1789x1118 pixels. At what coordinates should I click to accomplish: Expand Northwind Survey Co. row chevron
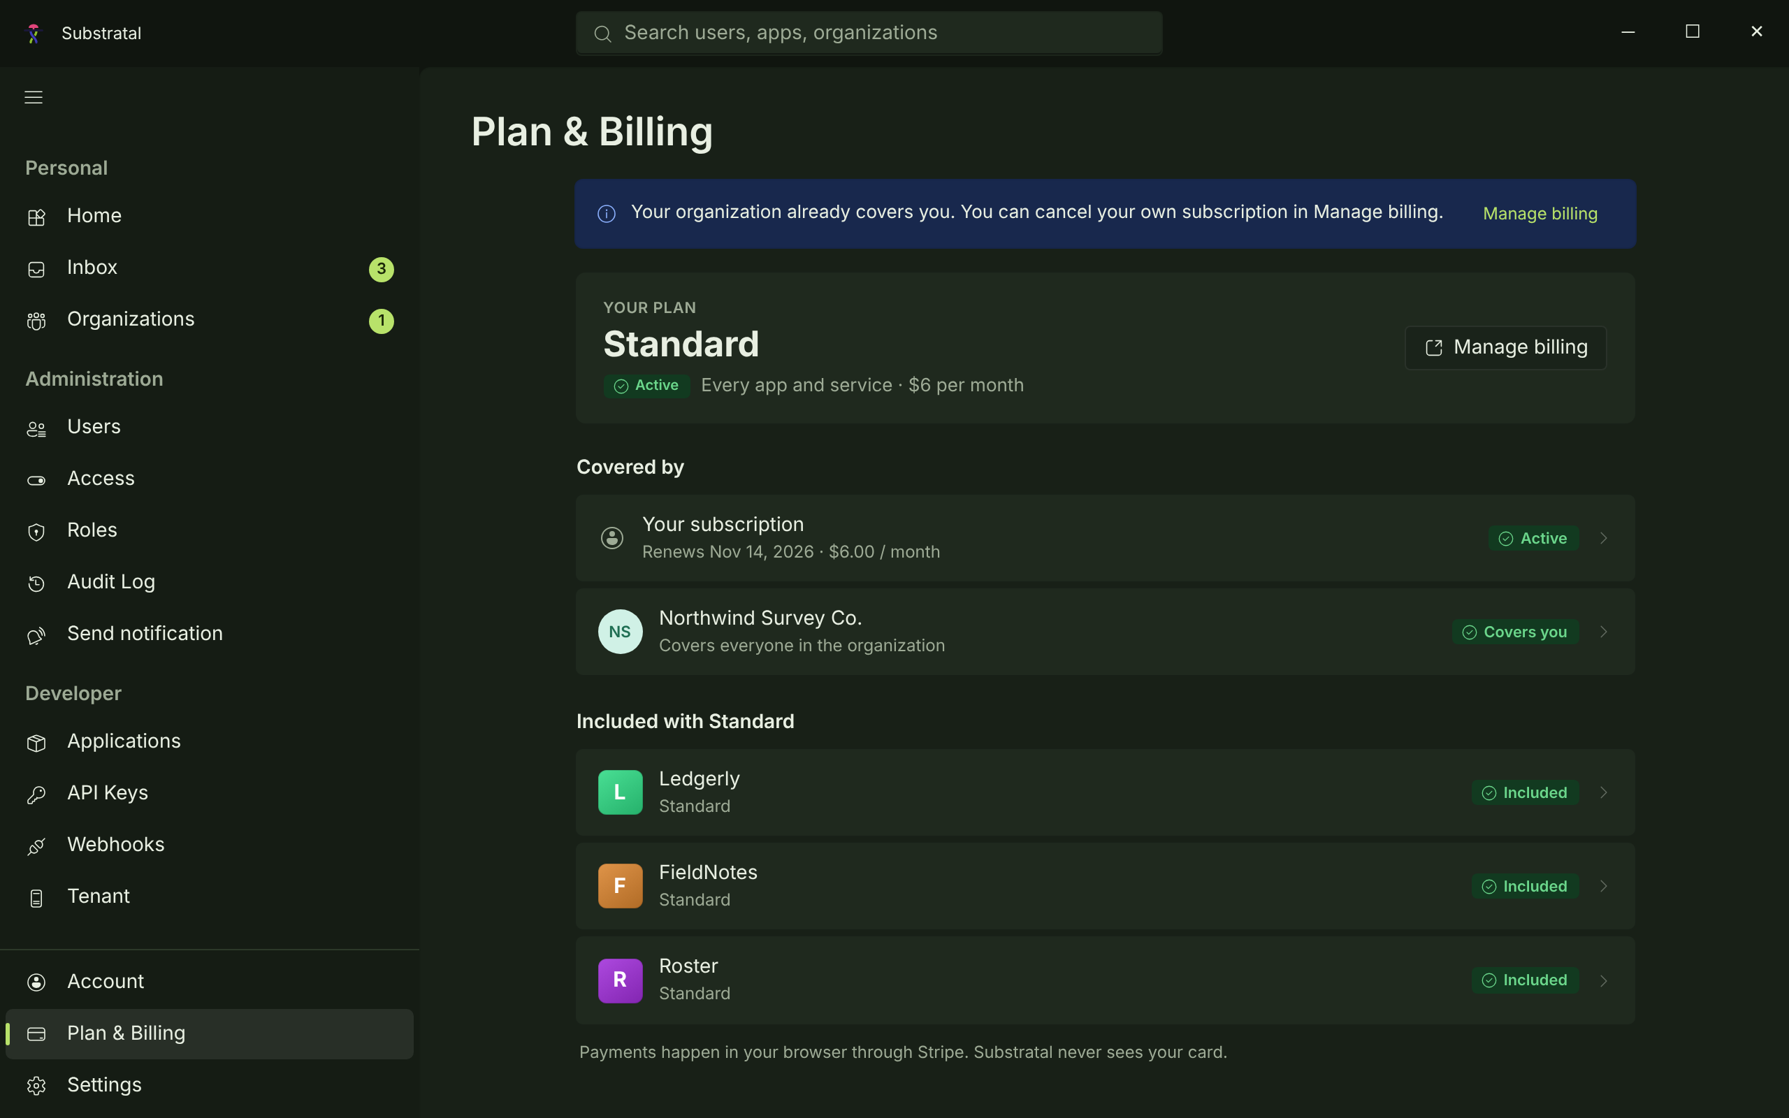pos(1603,632)
